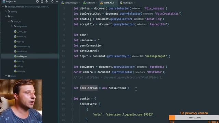219x123 pixels.
Task: Click the Select Opened File target icon
Action: coord(37,1)
